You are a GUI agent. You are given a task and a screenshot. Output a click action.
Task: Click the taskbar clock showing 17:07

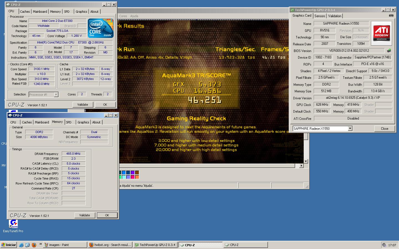point(392,245)
